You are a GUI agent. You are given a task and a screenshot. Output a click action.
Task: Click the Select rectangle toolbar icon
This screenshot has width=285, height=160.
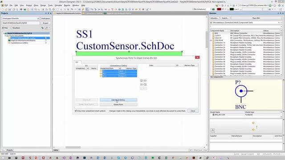tap(57, 9)
